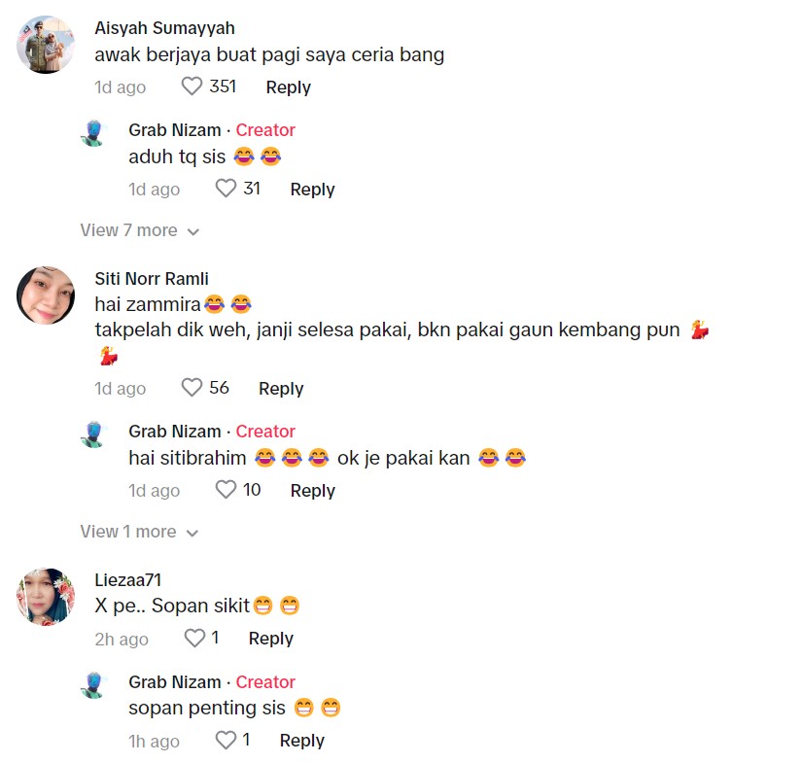This screenshot has width=802, height=763.
Task: Reply to Grab Nizam's "aduh tq sis"
Action: pyautogui.click(x=312, y=189)
